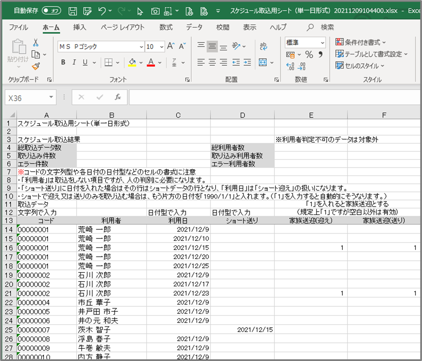Click the insert function fx icon
Screen dimensions: 422x361
[x=118, y=97]
